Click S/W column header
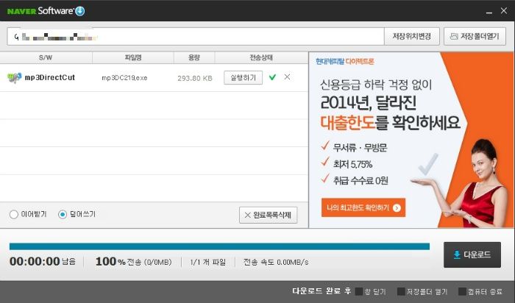Image resolution: width=515 pixels, height=303 pixels. coord(46,58)
